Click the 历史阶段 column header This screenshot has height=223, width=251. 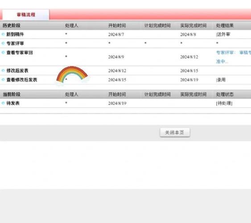tap(12, 25)
